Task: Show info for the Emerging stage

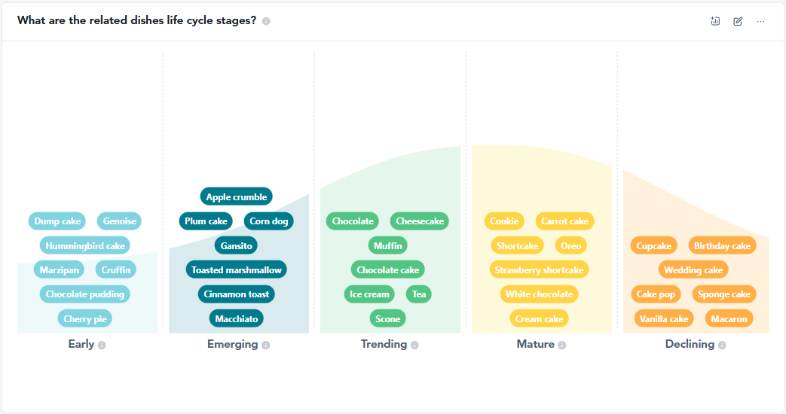Action: coord(266,345)
